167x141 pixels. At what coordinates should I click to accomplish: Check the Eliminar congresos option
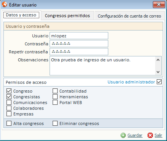[x=55, y=123]
